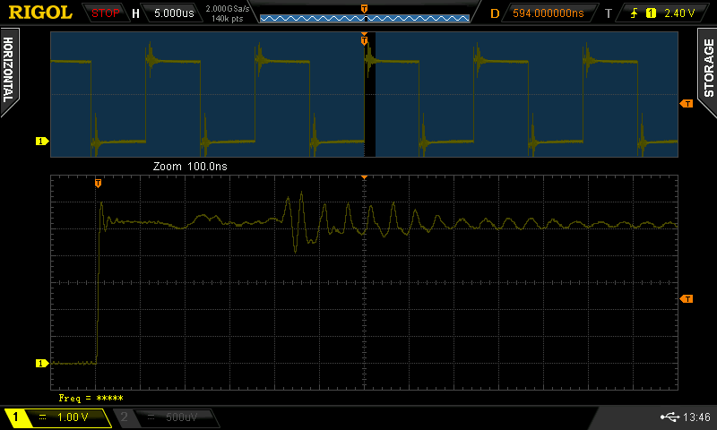Viewport: 717px width, 430px height.
Task: Click the RIGOL logo
Action: coord(40,13)
